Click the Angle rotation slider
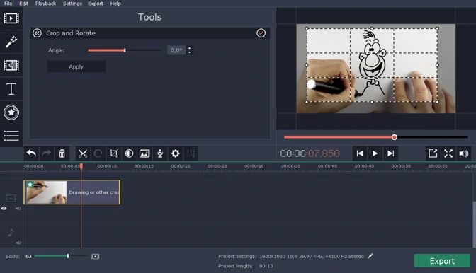 125,50
